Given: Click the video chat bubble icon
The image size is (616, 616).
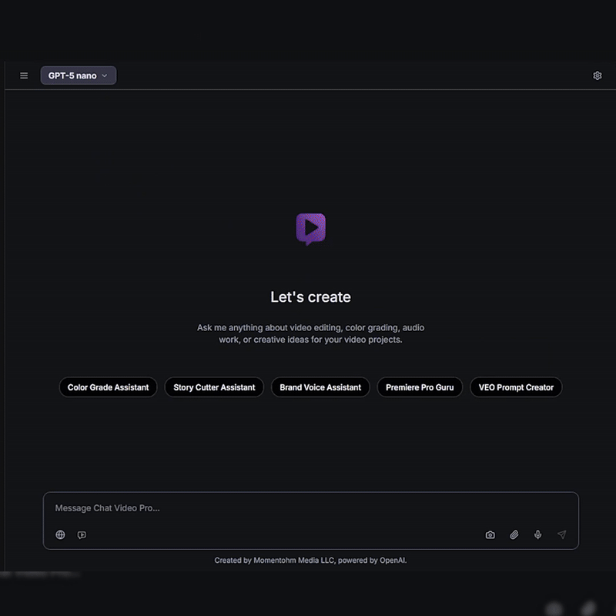Looking at the screenshot, I should point(82,534).
